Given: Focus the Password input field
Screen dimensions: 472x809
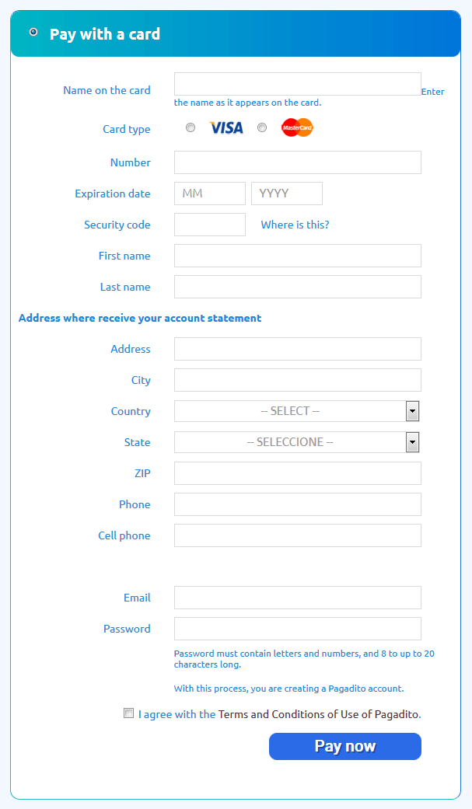Looking at the screenshot, I should pyautogui.click(x=297, y=629).
